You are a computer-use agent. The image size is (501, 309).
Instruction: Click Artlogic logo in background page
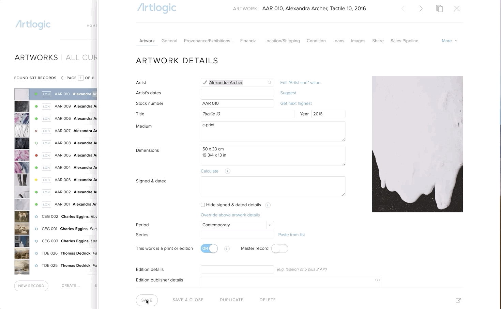pos(33,25)
